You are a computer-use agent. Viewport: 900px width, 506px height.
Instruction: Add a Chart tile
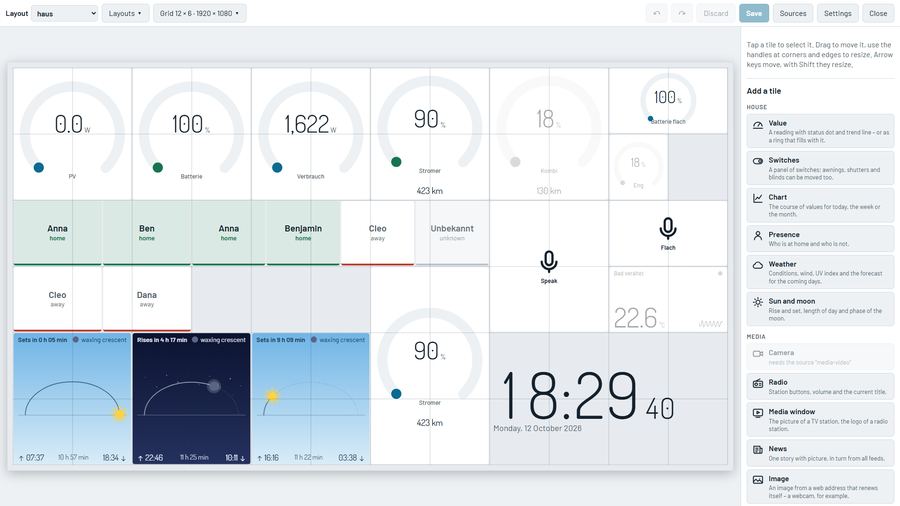click(820, 205)
